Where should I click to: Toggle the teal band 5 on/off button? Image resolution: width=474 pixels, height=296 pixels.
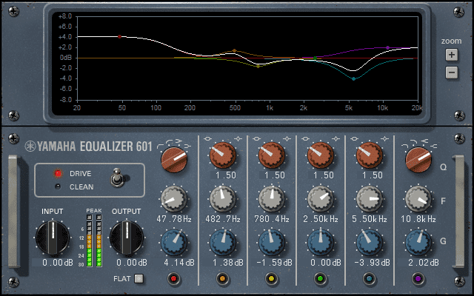point(369,278)
